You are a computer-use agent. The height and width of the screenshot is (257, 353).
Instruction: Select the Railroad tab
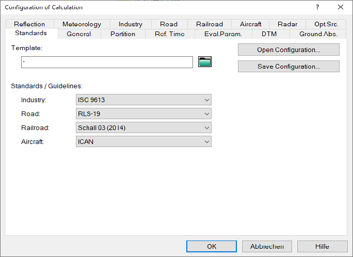click(x=210, y=24)
